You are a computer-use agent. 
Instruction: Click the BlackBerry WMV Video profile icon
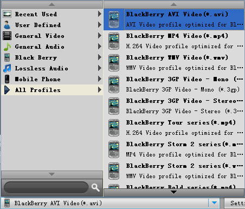pos(114,63)
